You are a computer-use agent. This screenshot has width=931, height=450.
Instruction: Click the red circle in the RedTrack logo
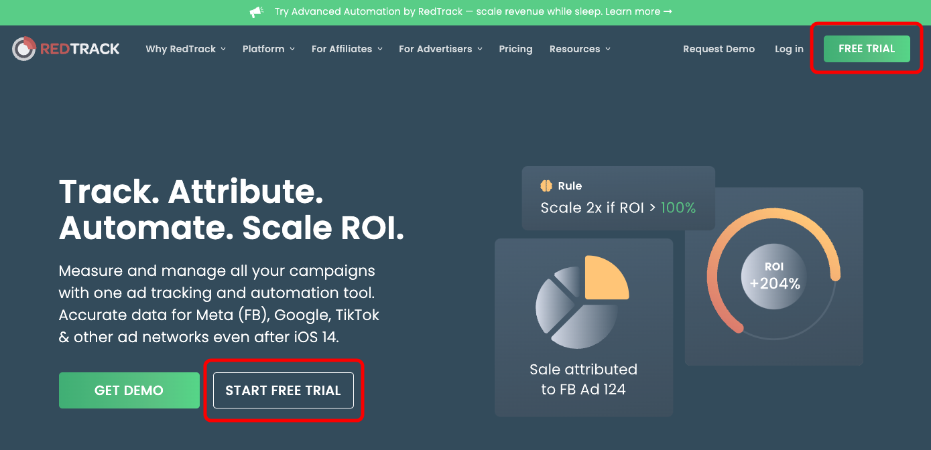pos(24,48)
